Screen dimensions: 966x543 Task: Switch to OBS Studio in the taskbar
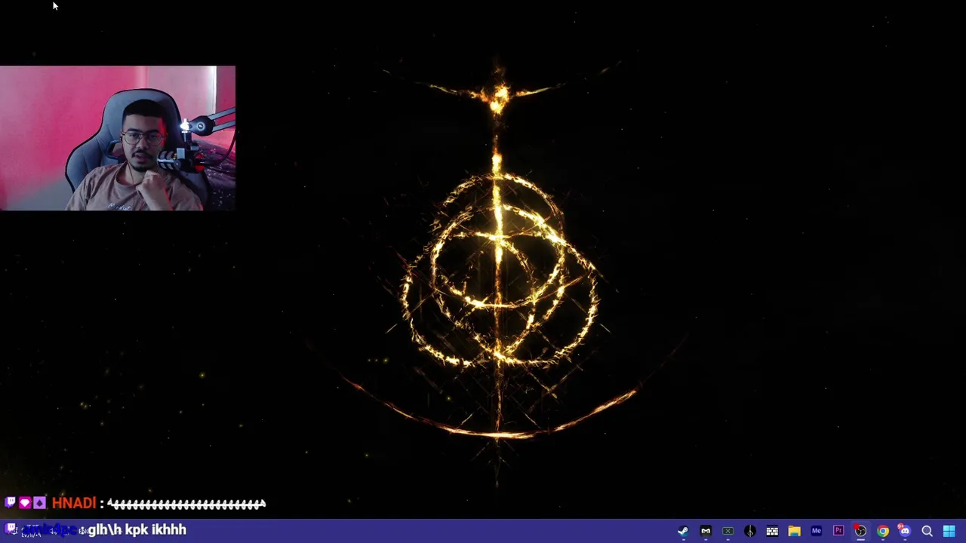coord(860,531)
